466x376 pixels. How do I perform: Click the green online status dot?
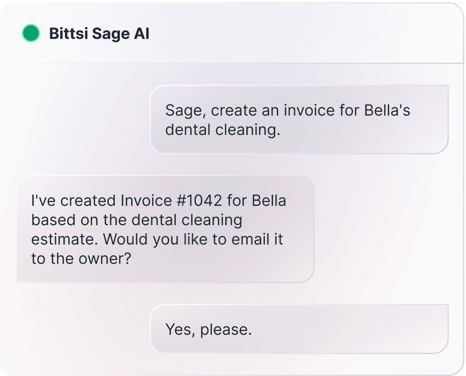pyautogui.click(x=31, y=33)
